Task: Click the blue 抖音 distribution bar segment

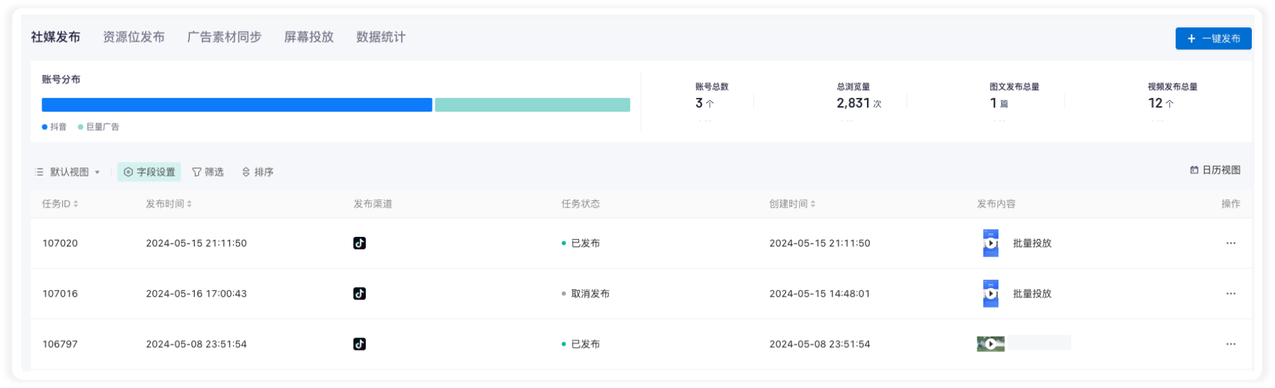Action: point(237,105)
